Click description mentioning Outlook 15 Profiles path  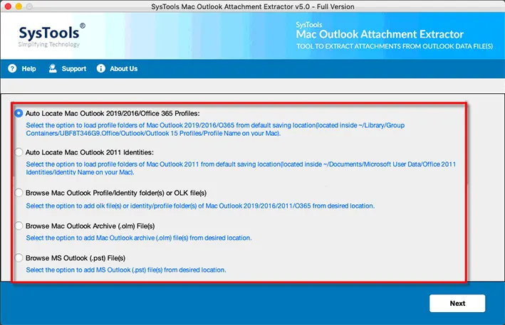pyautogui.click(x=215, y=129)
